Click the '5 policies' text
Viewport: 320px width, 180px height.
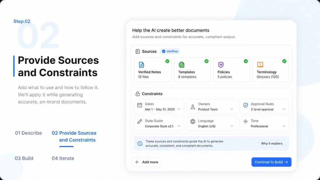tap(225, 77)
